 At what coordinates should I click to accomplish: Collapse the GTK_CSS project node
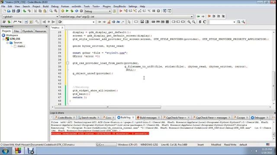click(x=3, y=39)
